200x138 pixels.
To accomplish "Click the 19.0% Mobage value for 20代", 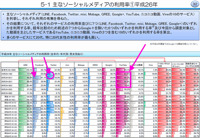I will pos(85,77).
